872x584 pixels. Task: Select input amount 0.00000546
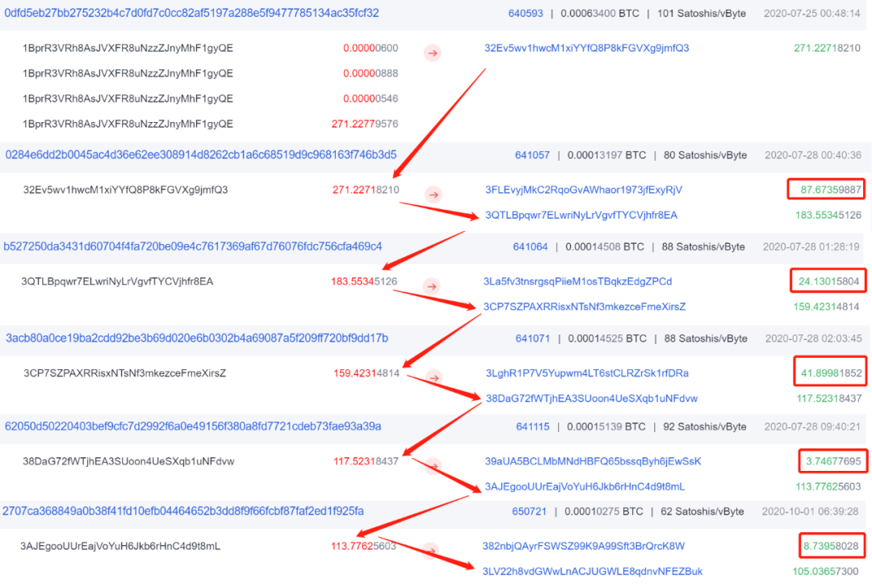click(x=371, y=99)
